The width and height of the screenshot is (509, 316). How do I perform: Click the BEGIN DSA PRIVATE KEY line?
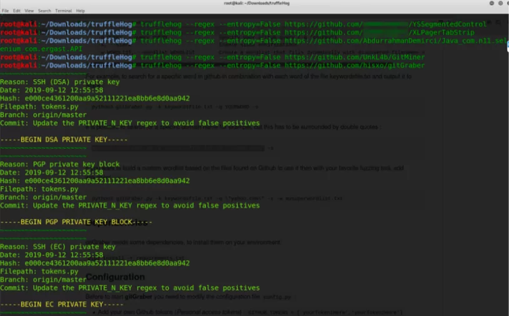[64, 139]
